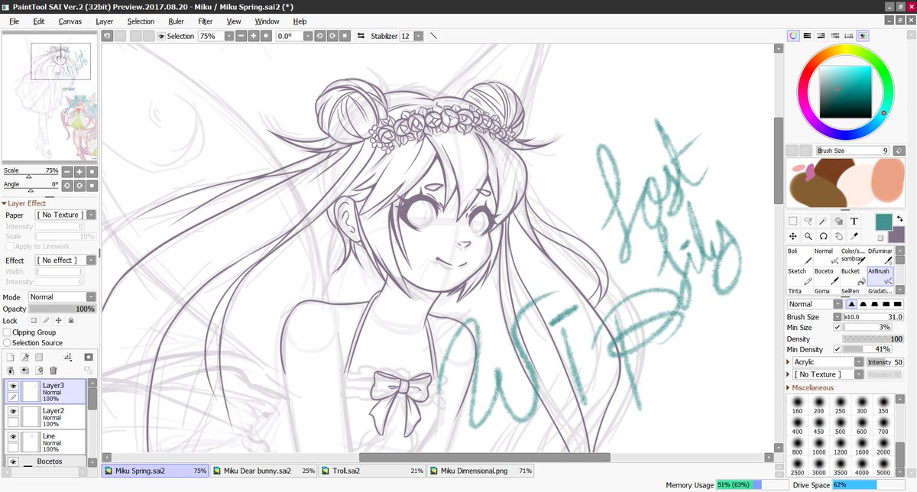Select the Lasso tool
917x492 pixels.
click(x=808, y=221)
